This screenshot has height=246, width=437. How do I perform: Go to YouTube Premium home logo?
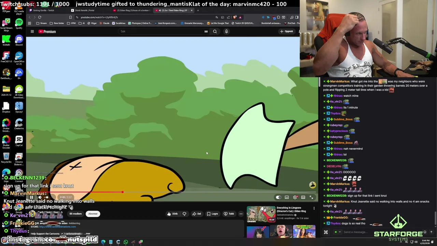[x=47, y=31]
